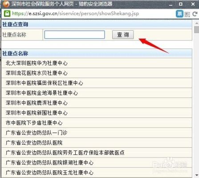Minimize the browser window
The width and height of the screenshot is (199, 178).
click(171, 4)
